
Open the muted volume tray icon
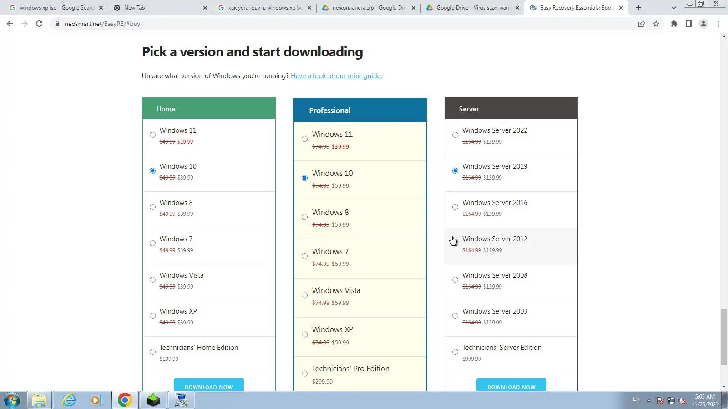682,400
